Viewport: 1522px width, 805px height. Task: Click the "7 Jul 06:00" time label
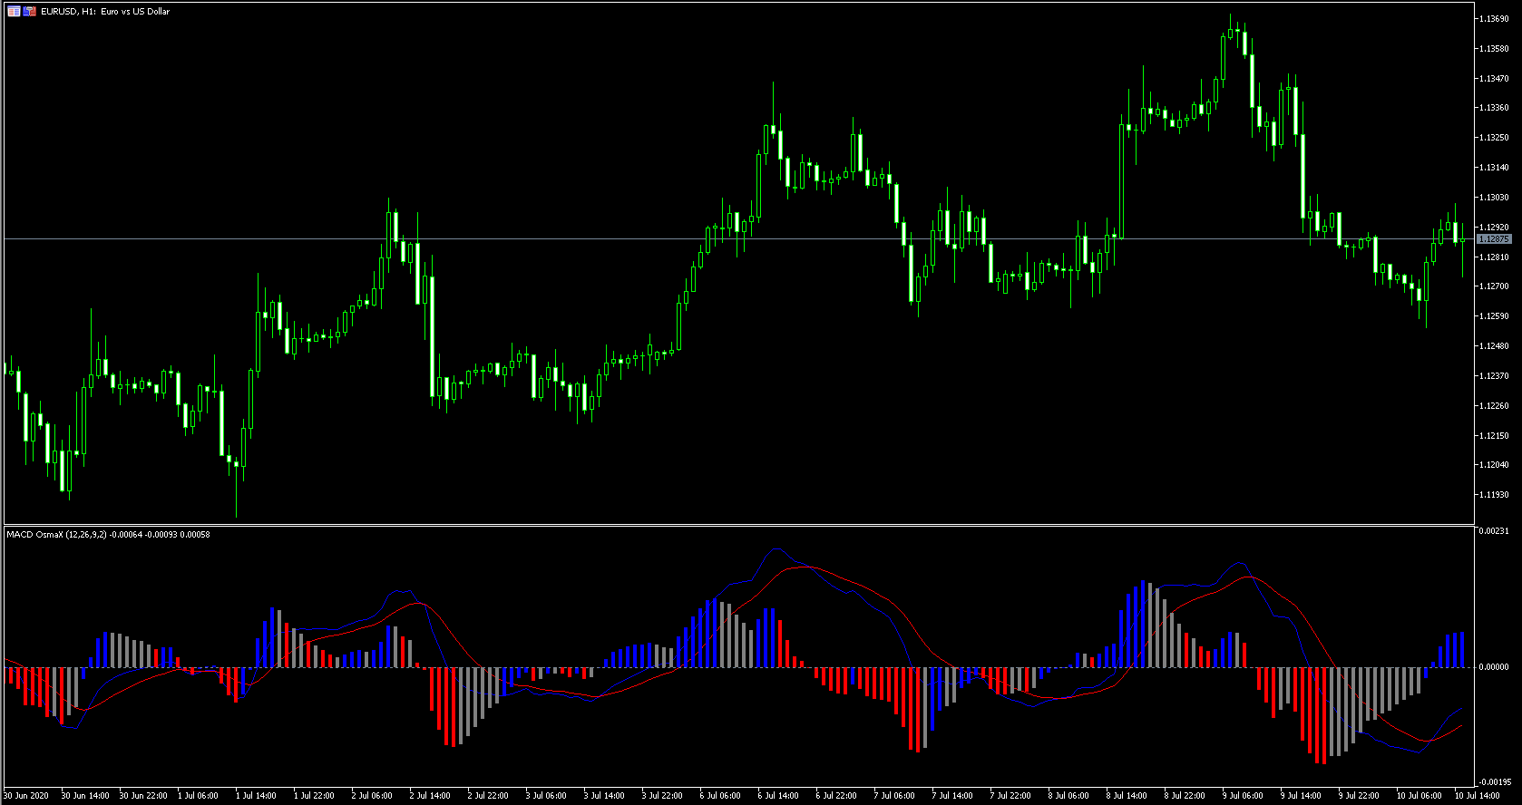point(894,796)
